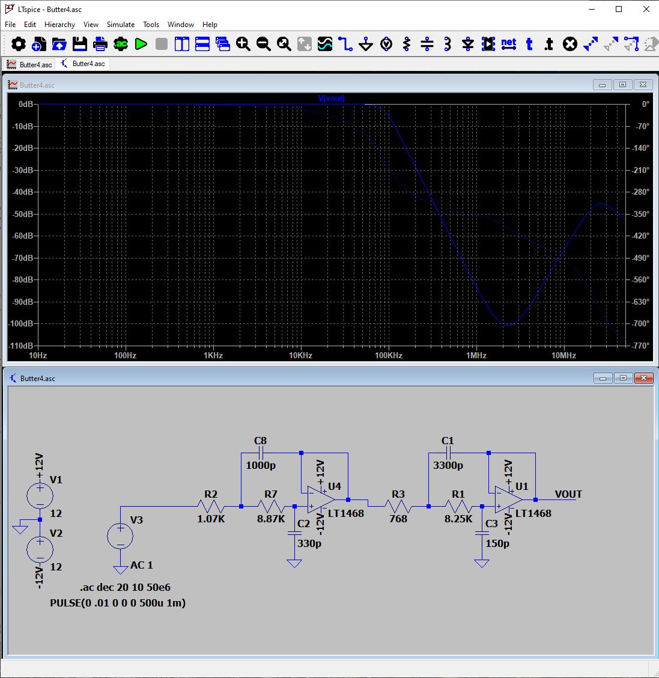This screenshot has width=659, height=678.
Task: Click the .ac dec 20 10 50e6 directive
Action: pos(126,587)
